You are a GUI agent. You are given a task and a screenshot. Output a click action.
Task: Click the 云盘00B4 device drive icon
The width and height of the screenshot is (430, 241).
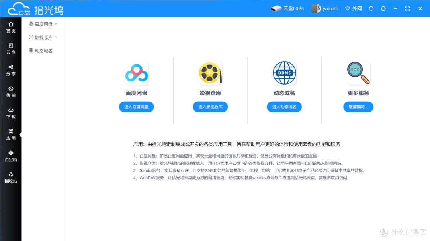pos(276,8)
